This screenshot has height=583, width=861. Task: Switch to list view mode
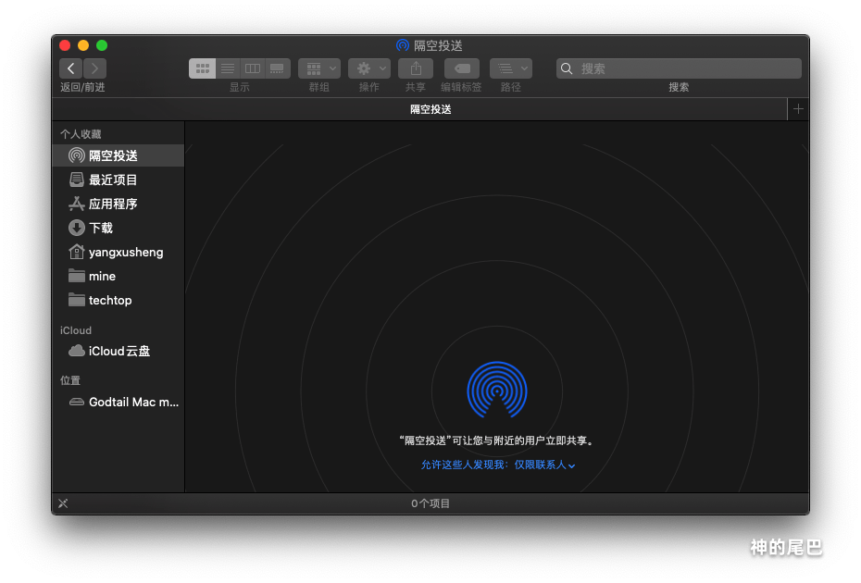coord(228,68)
